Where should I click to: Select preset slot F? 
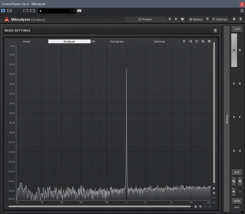coord(240,117)
